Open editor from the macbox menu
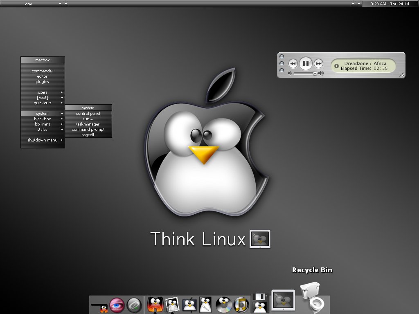Image resolution: width=419 pixels, height=314 pixels. 43,76
